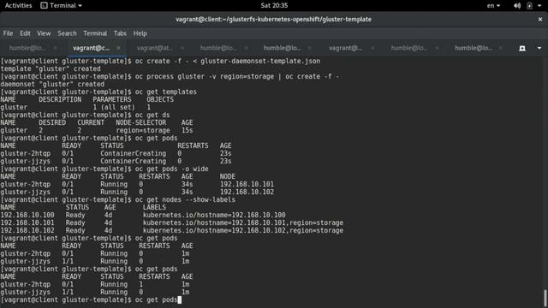Click '4d' age of node 192.168.10.100

tap(108, 215)
